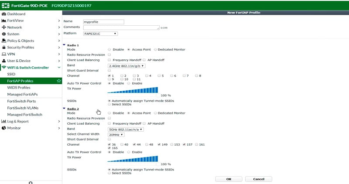Image resolution: width=349 pixels, height=184 pixels.
Task: Check channel 6 in Radio 1
Action: coord(171,75)
